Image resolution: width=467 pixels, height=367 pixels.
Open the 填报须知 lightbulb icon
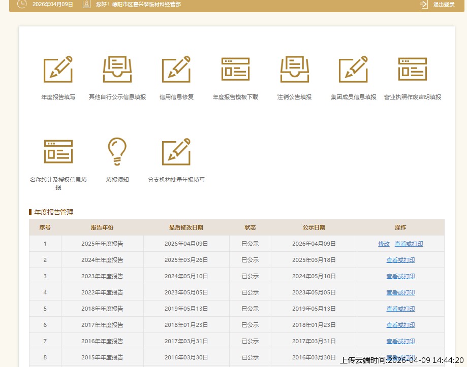(117, 152)
